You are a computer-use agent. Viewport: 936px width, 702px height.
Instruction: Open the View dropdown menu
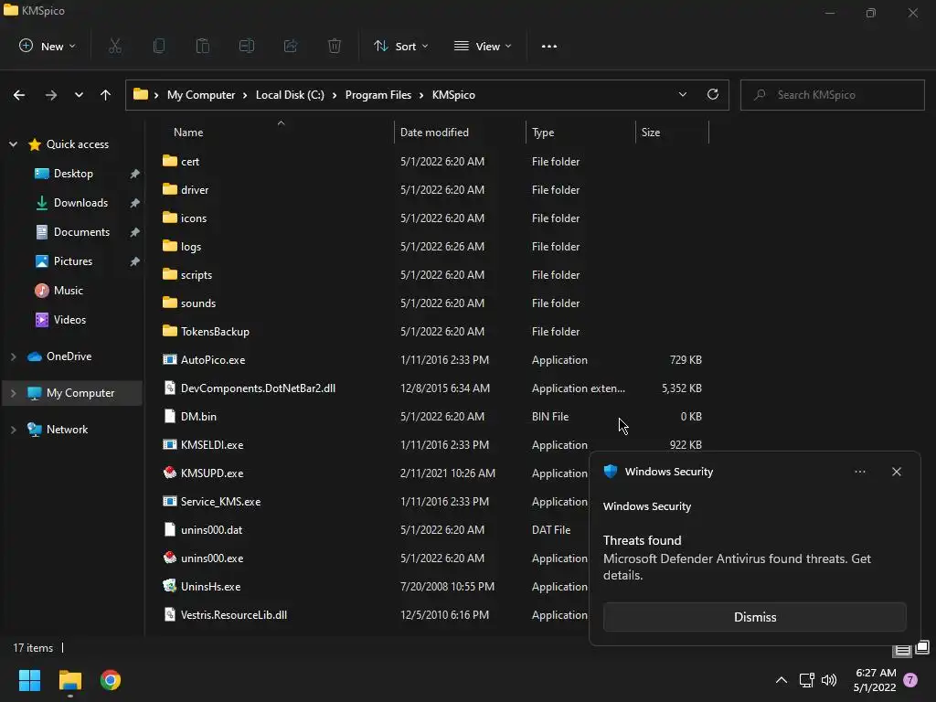[483, 46]
